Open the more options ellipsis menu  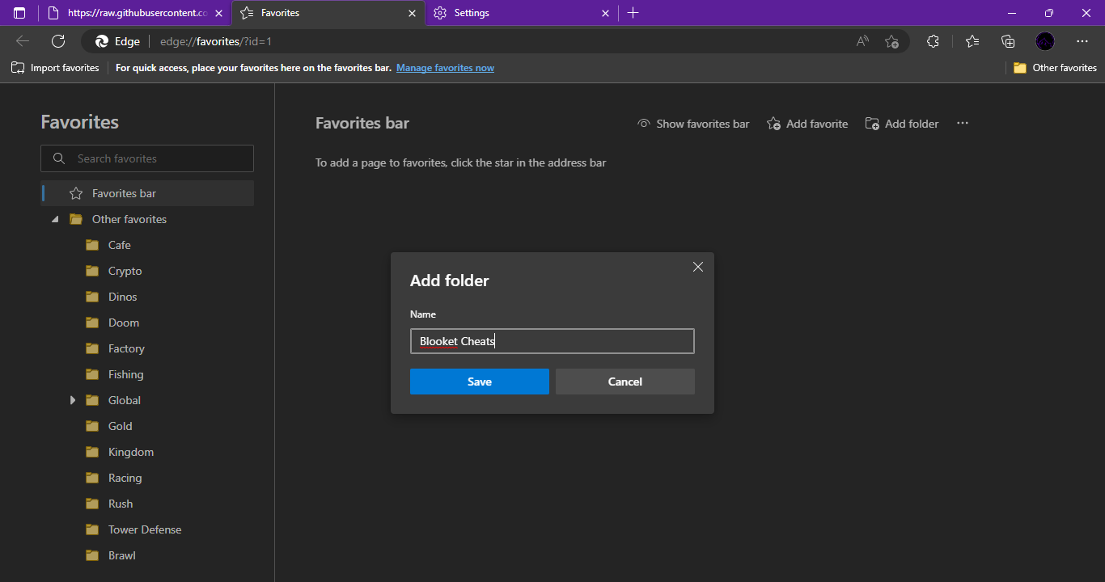click(x=962, y=123)
